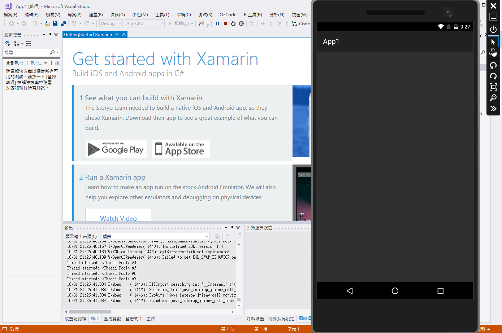Switch to the 裝置記錄檔 tab
Viewport: 502px width, 333px height.
click(75, 319)
